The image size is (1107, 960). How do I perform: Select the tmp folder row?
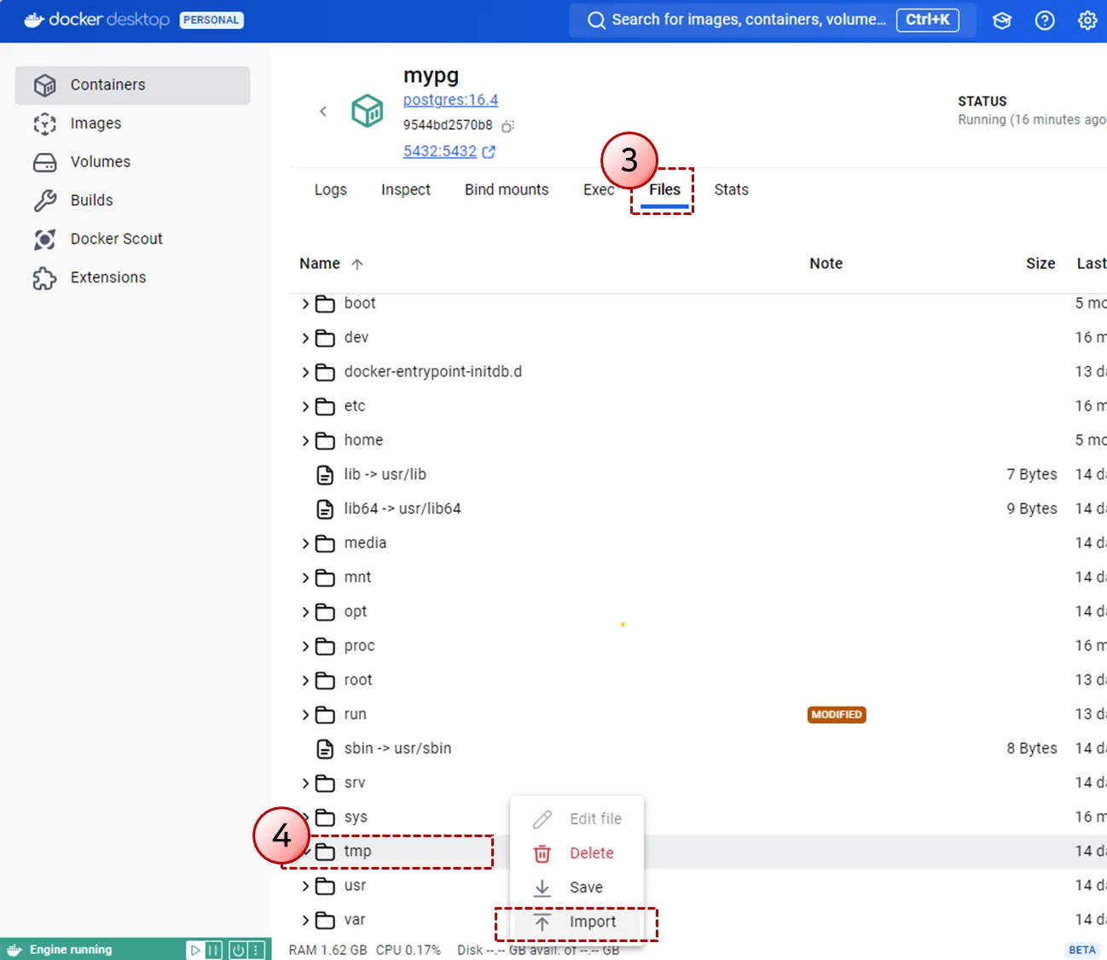[698, 852]
